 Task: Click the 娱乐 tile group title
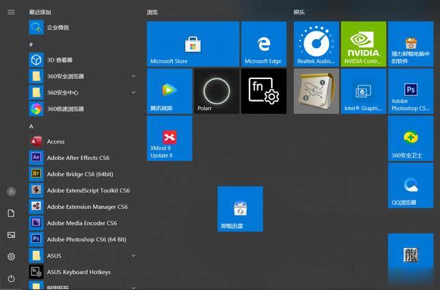[x=299, y=12]
